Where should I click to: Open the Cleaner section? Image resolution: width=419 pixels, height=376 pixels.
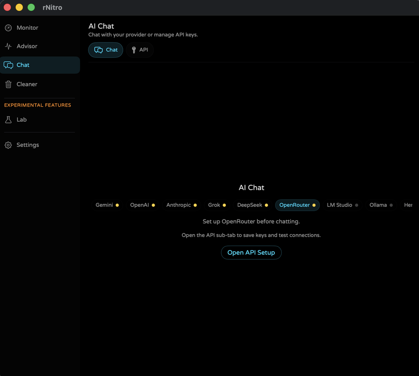(40, 84)
